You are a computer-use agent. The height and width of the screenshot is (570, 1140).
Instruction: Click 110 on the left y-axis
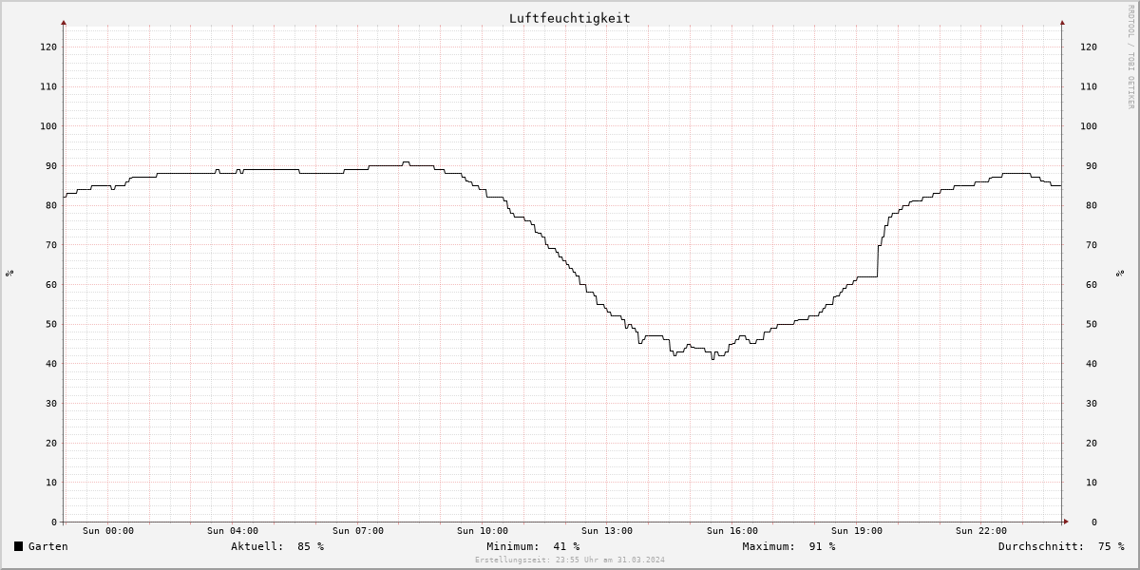pos(48,86)
